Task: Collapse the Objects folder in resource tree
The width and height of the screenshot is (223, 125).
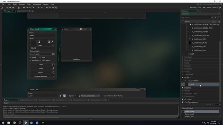Action: pos(183,77)
